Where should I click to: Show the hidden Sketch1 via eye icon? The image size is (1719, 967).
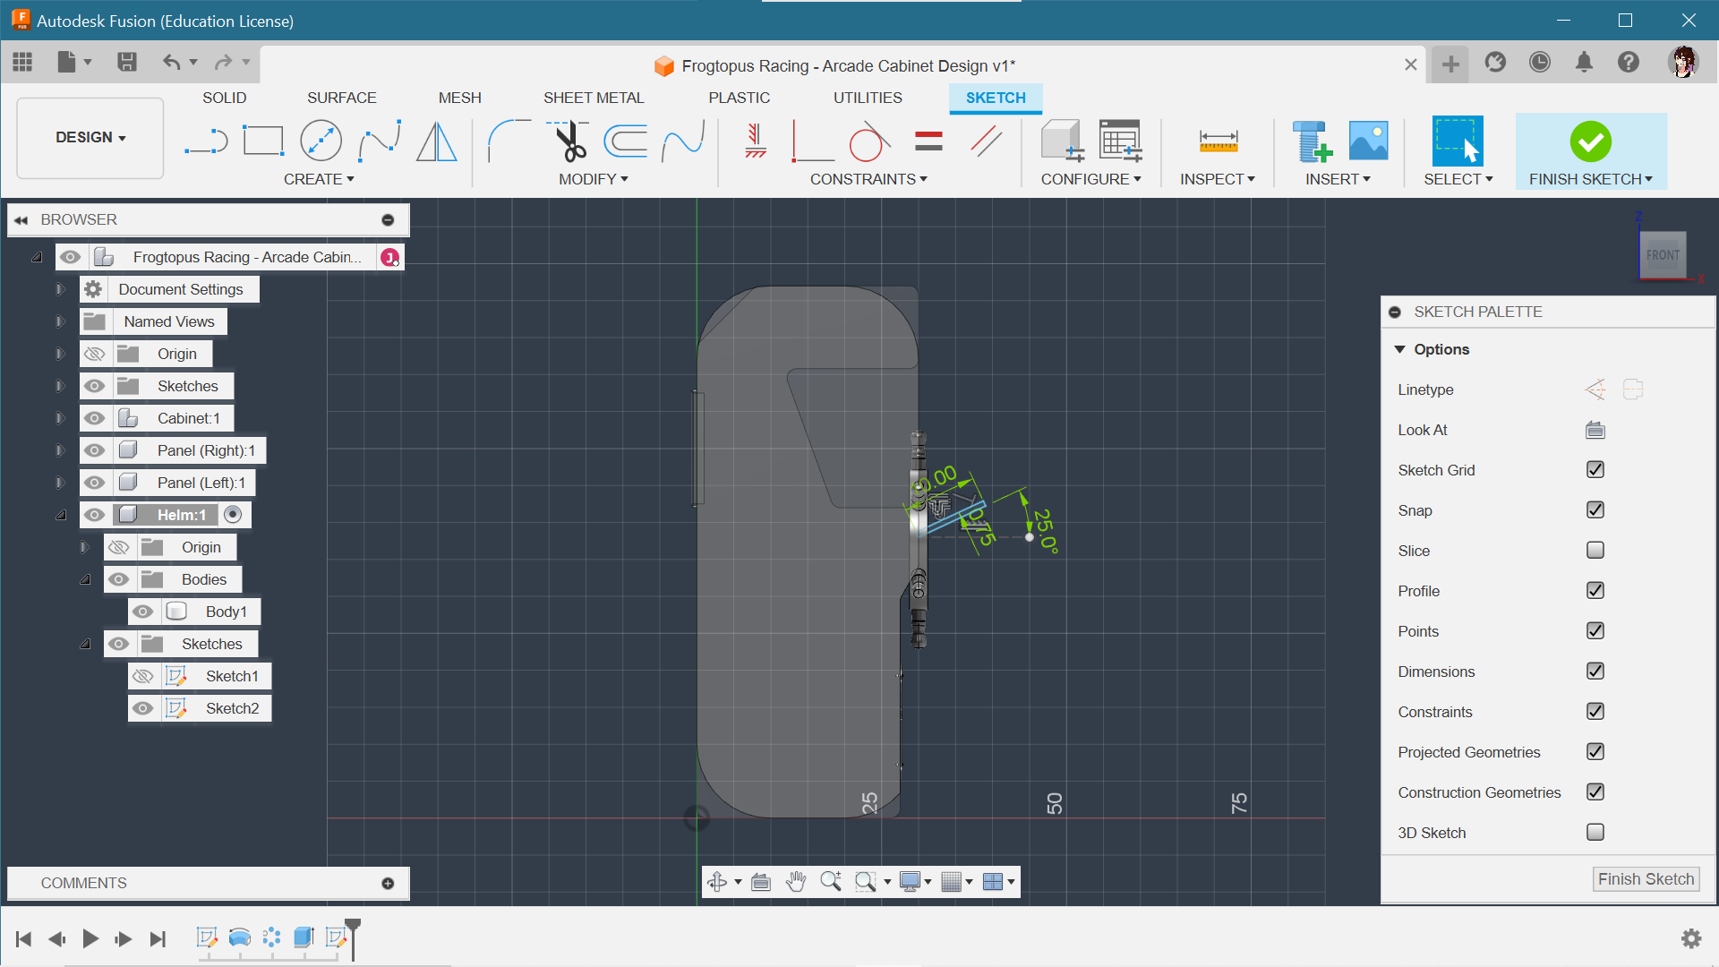(x=142, y=676)
